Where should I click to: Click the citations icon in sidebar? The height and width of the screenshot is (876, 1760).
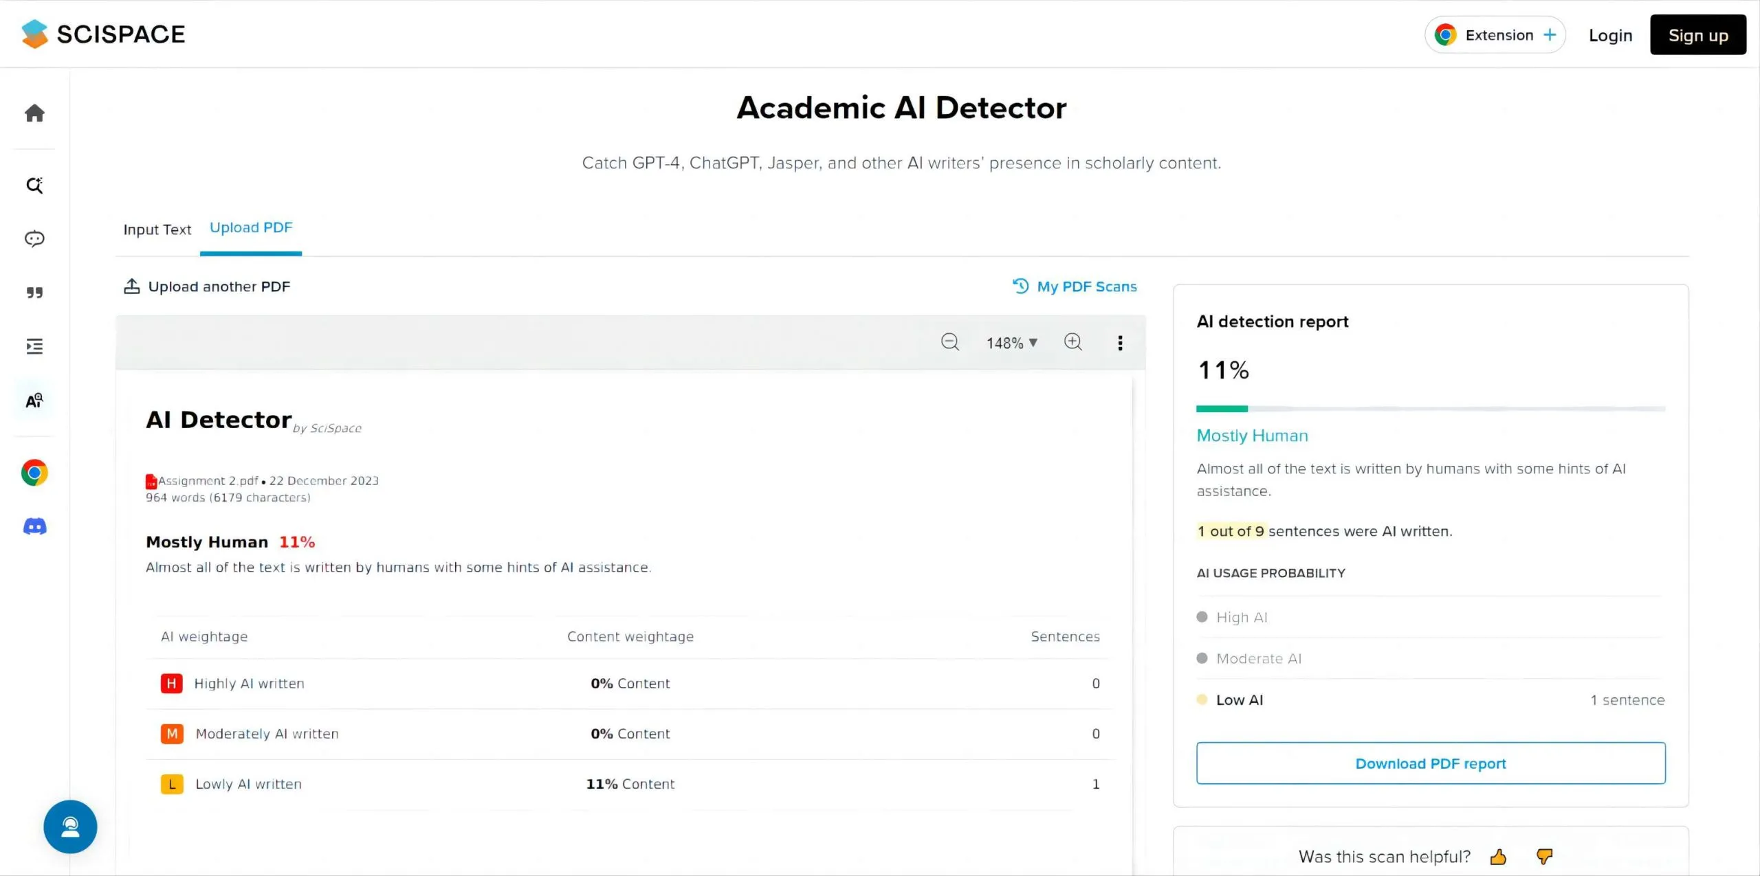point(34,291)
